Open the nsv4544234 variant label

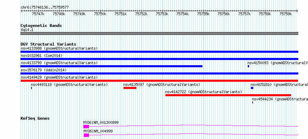click(x=280, y=99)
